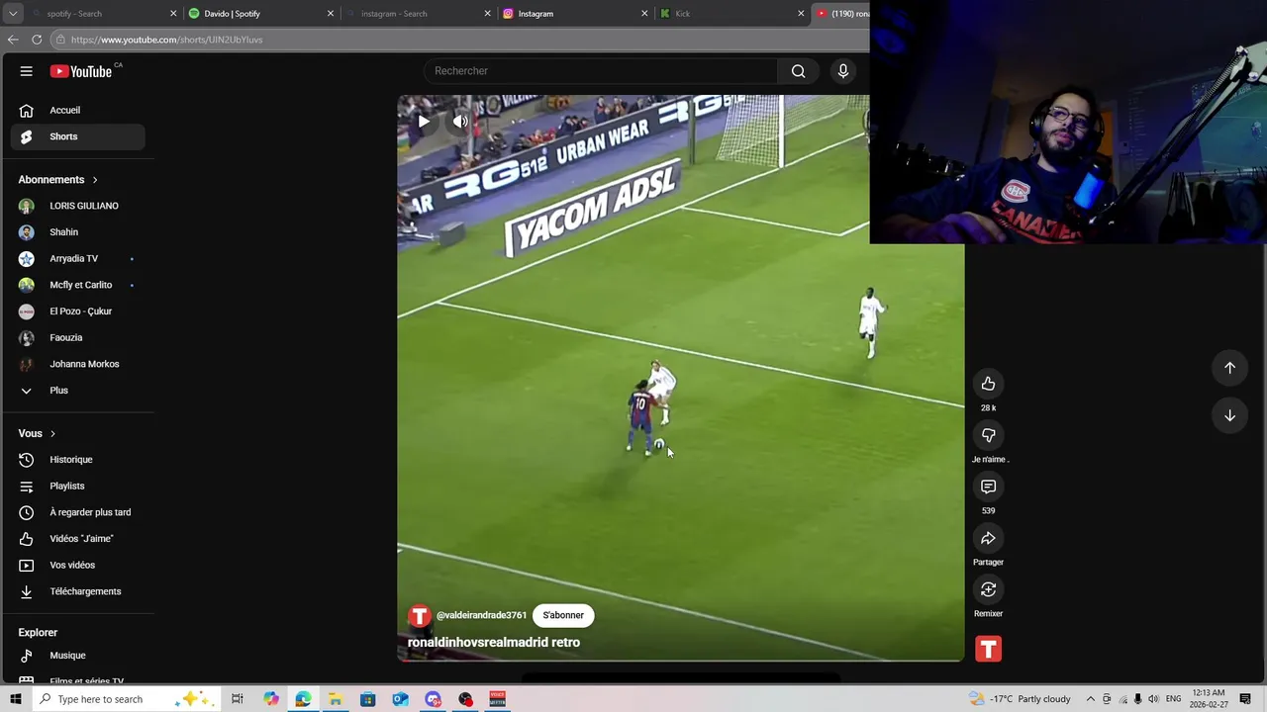Expand the Abonnements section
Screen dimensions: 1267x712
coord(58,180)
